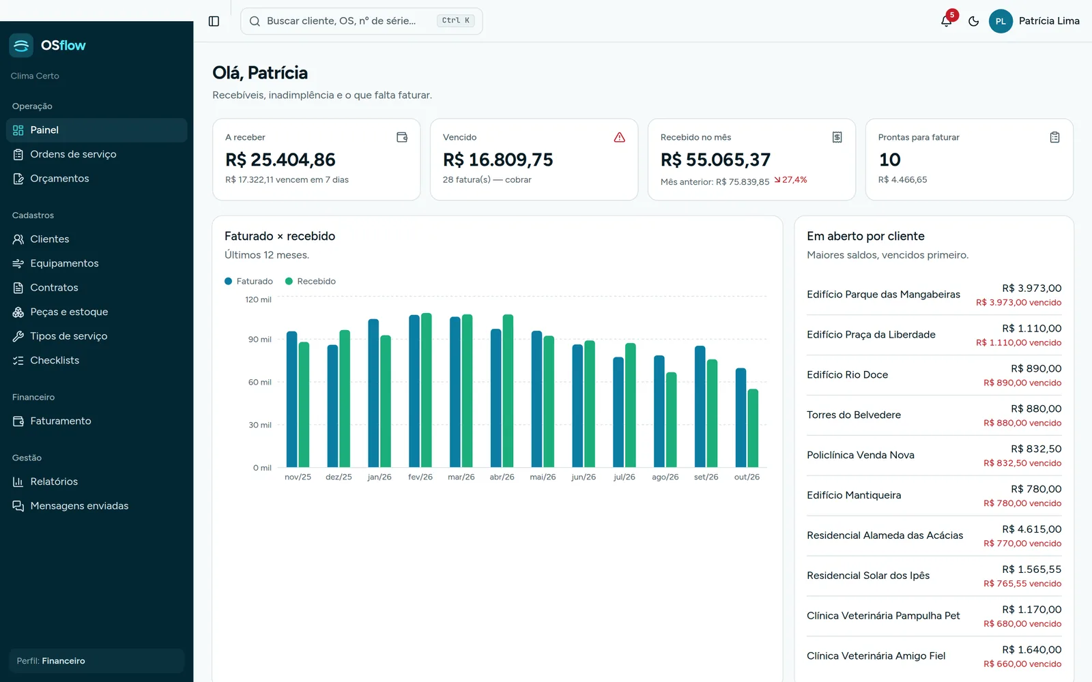Select Clínica Veterinária Amigo Fiel row
This screenshot has width=1092, height=682.
934,657
